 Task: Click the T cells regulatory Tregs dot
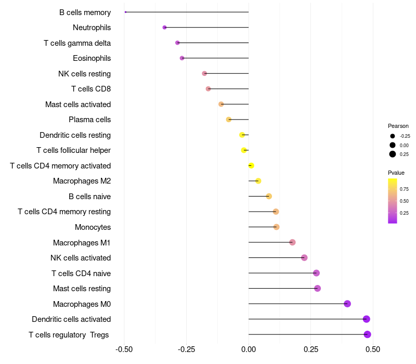pos(367,334)
